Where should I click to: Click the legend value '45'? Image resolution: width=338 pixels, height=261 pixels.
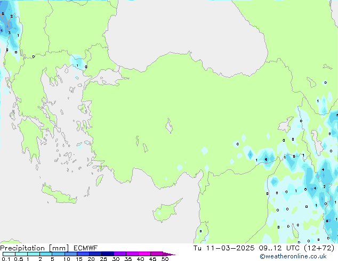tap(152, 259)
